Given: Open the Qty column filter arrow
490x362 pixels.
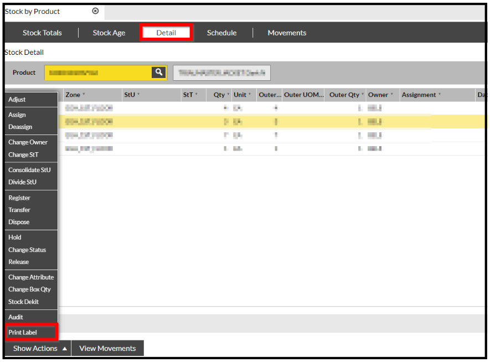Looking at the screenshot, I should click(x=228, y=94).
